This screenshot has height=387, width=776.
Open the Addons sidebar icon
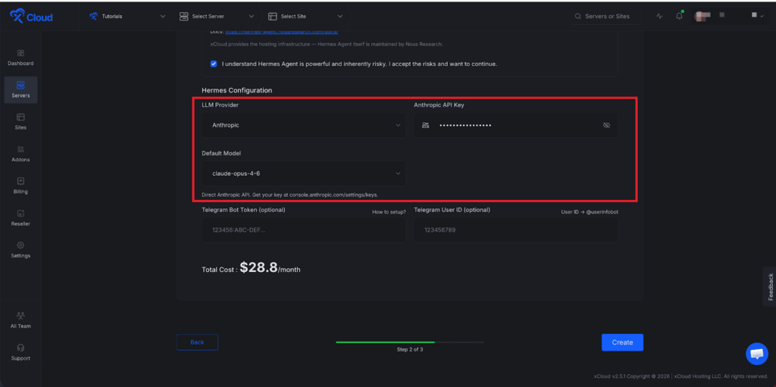[20, 153]
